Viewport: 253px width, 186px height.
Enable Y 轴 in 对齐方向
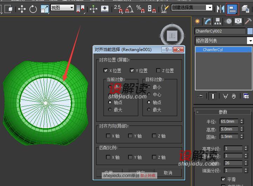(x=130, y=136)
